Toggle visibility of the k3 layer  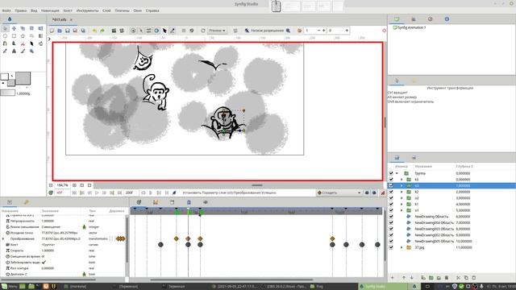[391, 180]
